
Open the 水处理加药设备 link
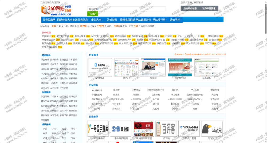click(50, 47)
